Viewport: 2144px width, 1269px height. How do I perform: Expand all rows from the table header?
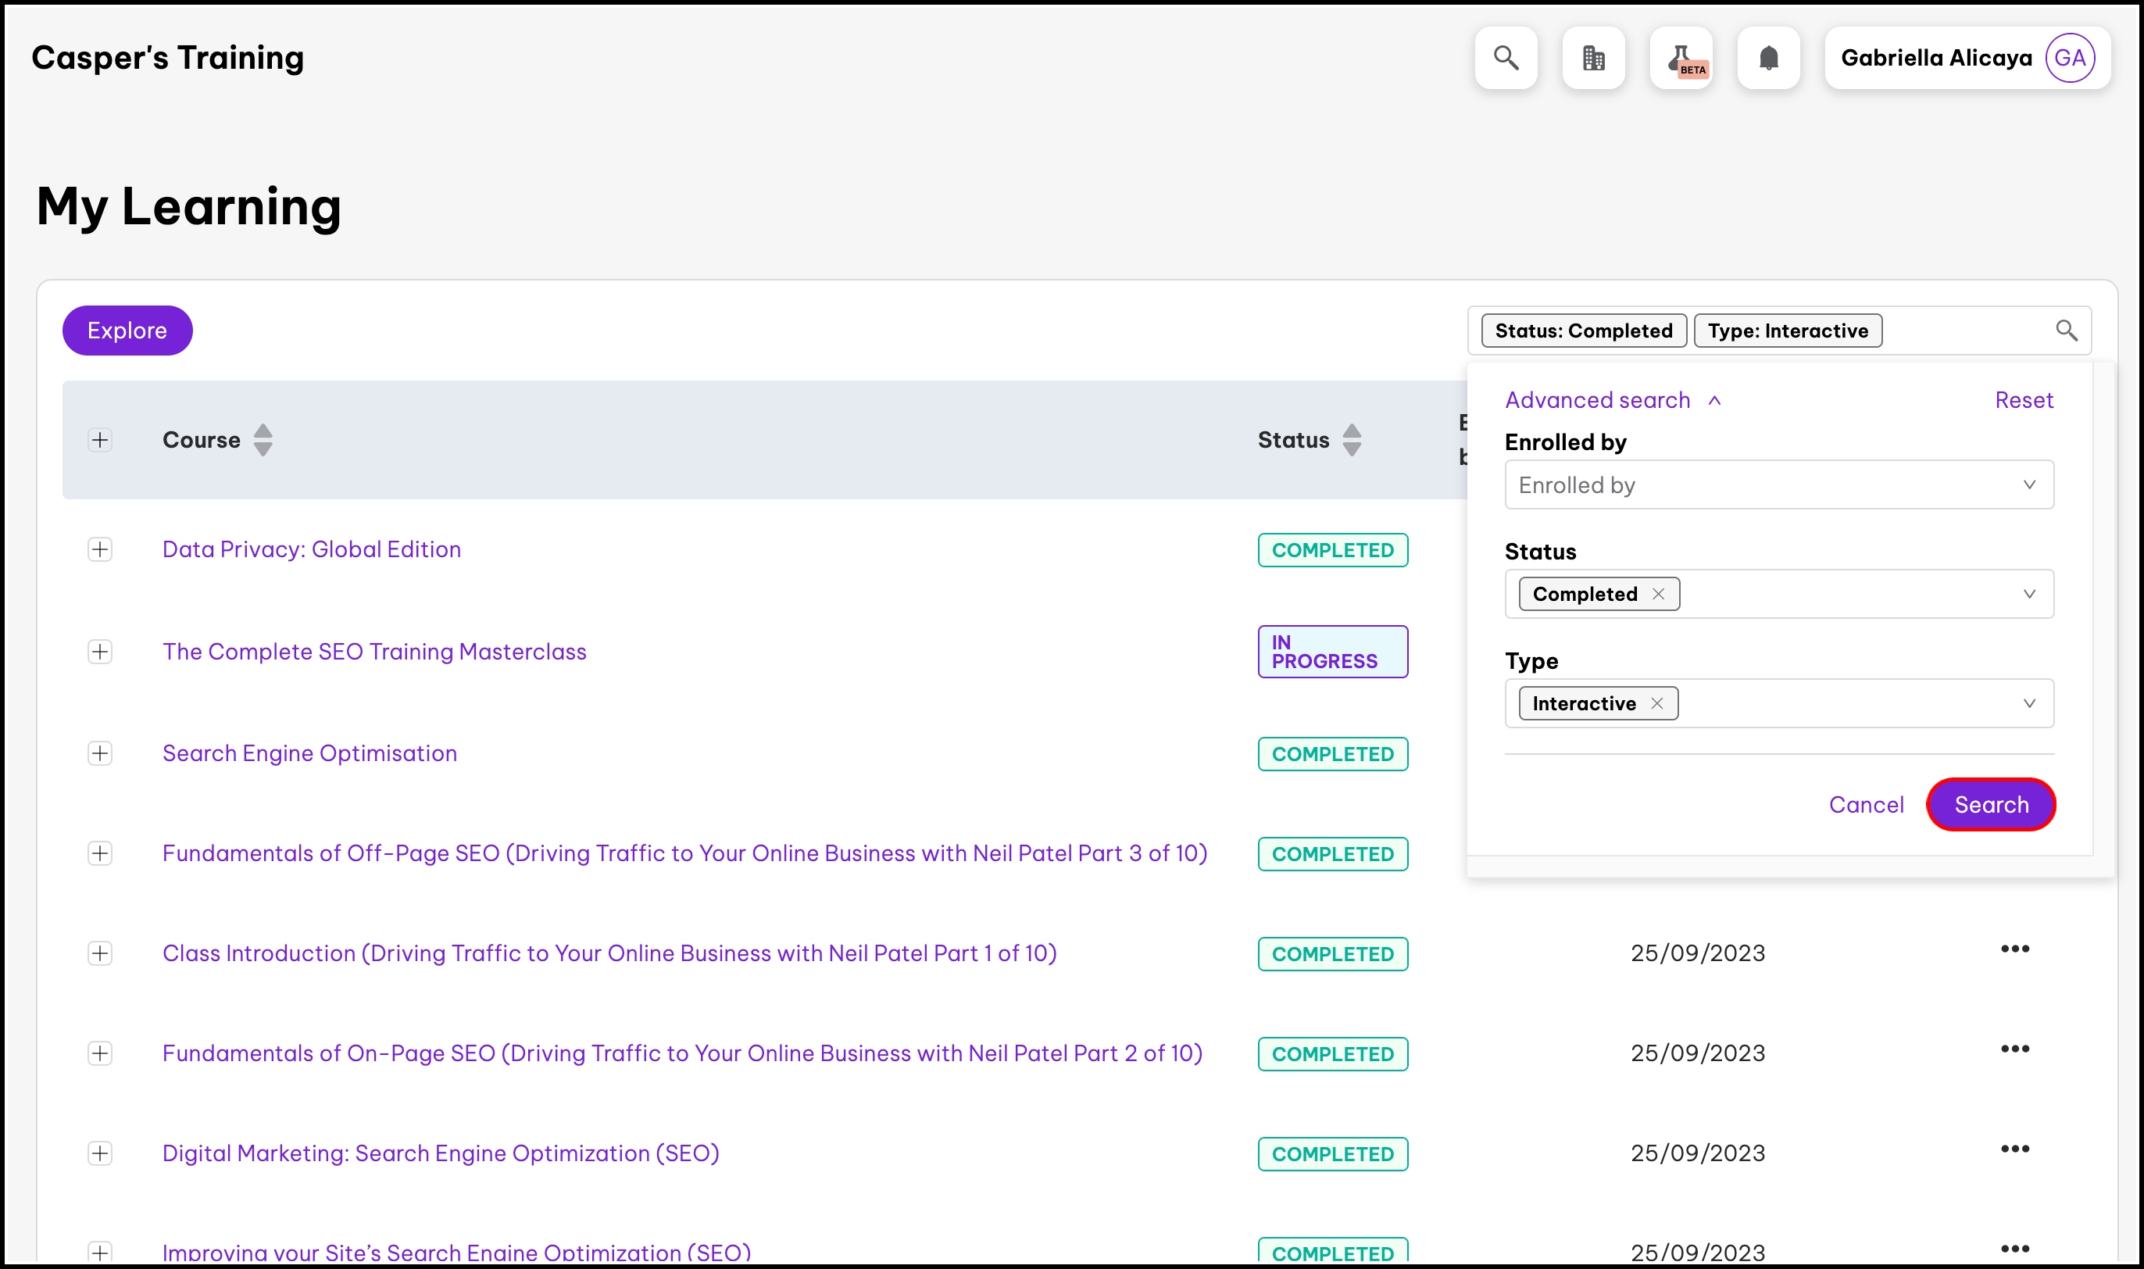[x=100, y=441]
